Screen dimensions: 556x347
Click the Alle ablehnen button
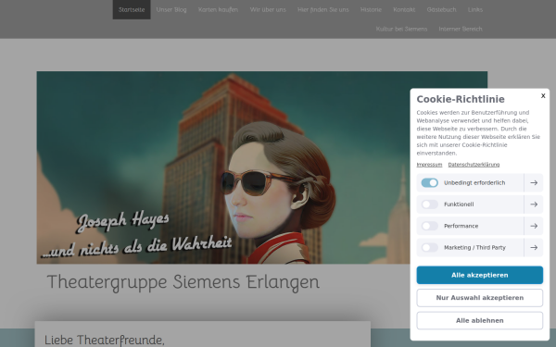coord(479,320)
